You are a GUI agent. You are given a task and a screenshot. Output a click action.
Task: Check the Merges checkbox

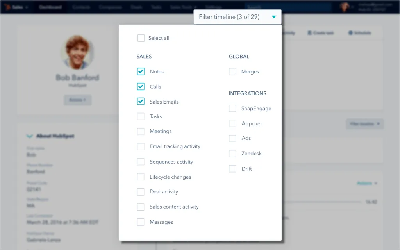(232, 71)
